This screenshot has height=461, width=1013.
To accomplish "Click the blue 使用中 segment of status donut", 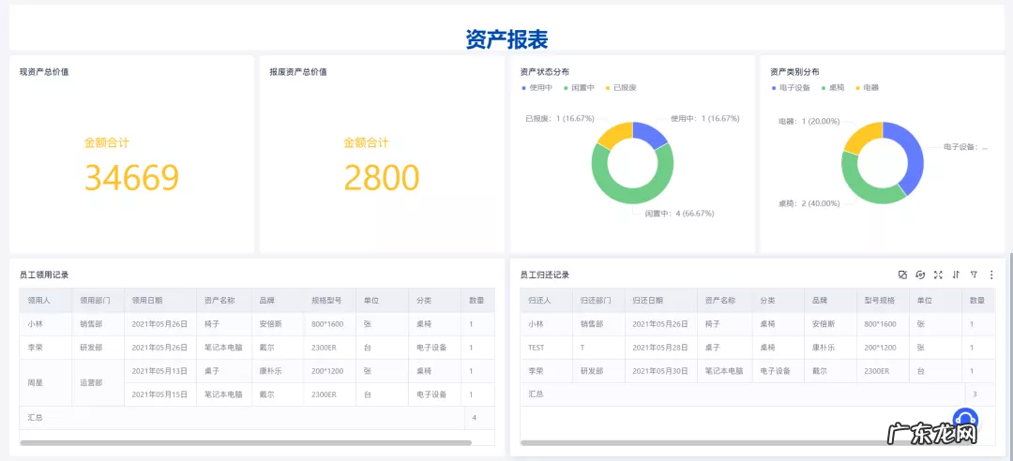I will 651,134.
